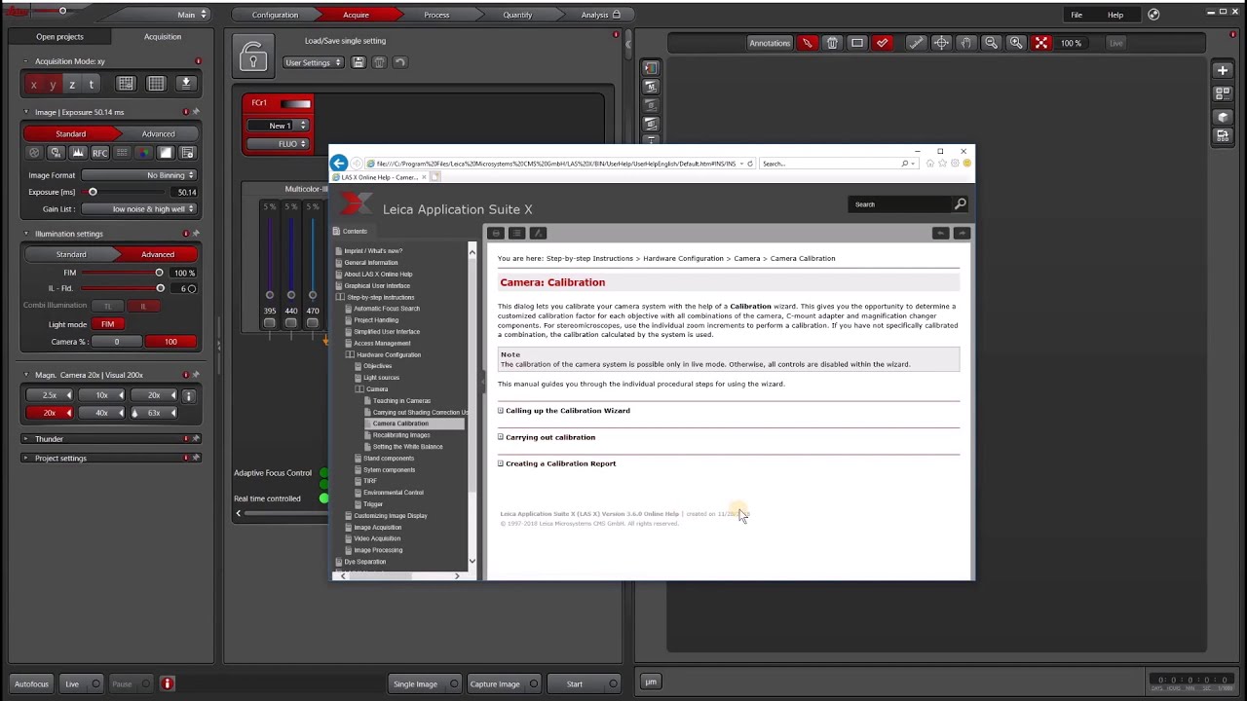
Task: Click the padlock unlock icon
Action: [253, 56]
